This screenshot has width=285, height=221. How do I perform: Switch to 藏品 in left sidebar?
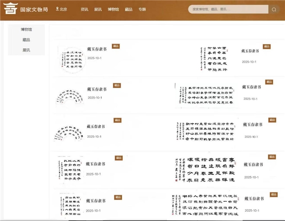pyautogui.click(x=26, y=40)
